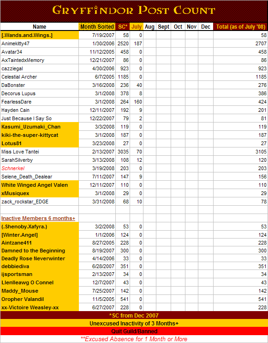This screenshot has height=343, width=268.
Task: Click debbiediva's total of 351
Action: pyautogui.click(x=240, y=266)
